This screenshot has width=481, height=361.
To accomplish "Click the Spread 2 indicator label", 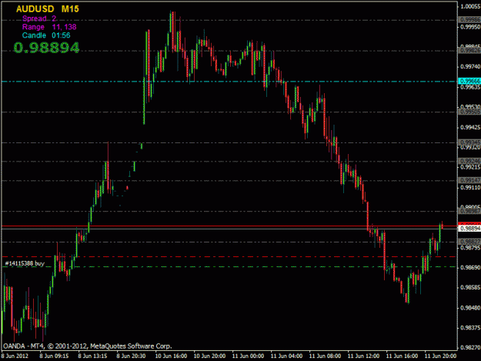I will click(x=39, y=18).
